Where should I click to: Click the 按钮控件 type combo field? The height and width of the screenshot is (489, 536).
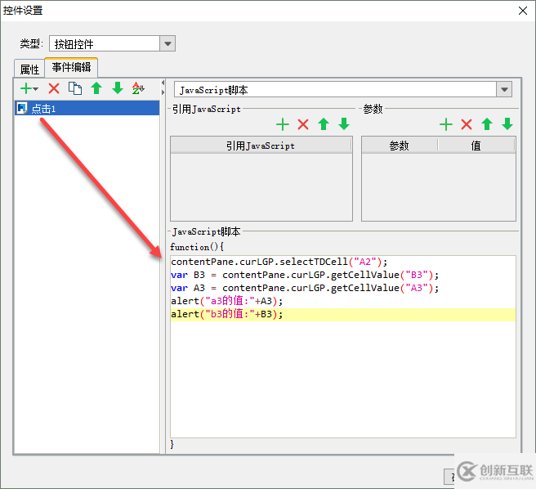(105, 43)
